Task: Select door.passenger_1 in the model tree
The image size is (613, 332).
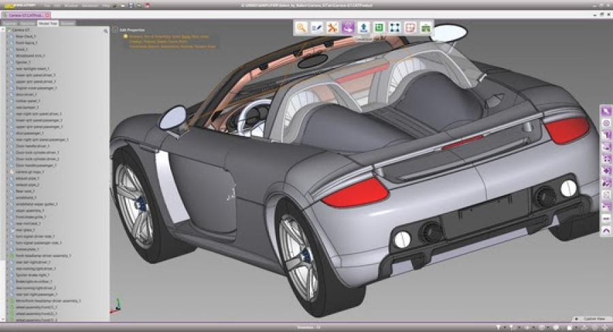Action: [x=29, y=133]
